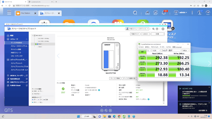Open SSDプロファイリング external link

pyautogui.click(x=27, y=82)
